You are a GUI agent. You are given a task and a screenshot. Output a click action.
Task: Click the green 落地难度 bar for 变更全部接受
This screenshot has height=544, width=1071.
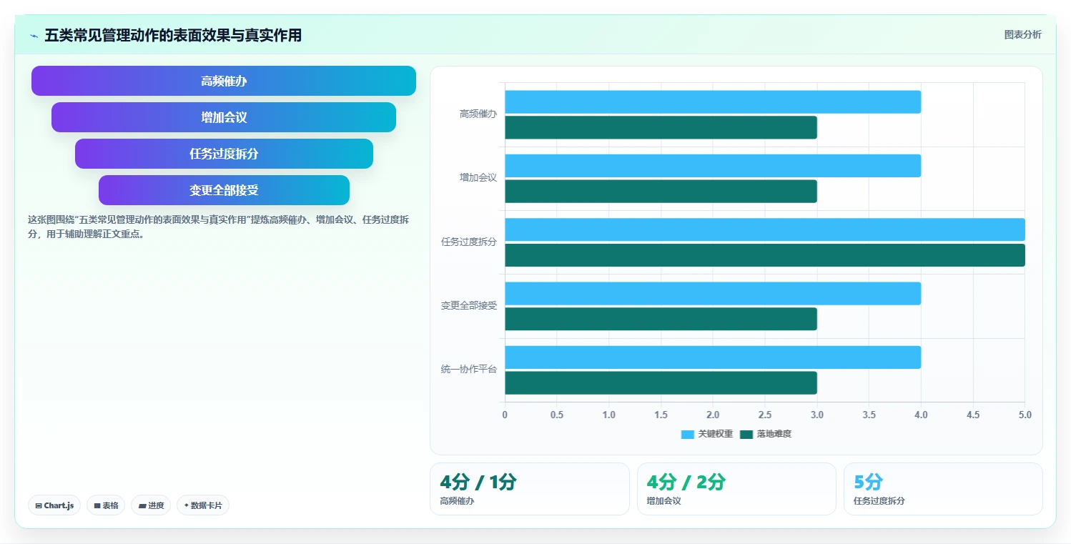coord(661,319)
